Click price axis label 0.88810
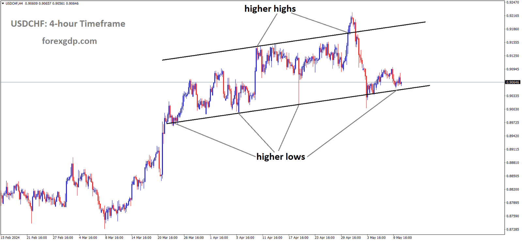 (513, 163)
